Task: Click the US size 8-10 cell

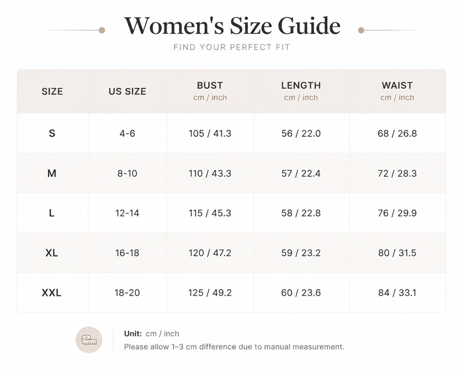Action: pos(127,173)
